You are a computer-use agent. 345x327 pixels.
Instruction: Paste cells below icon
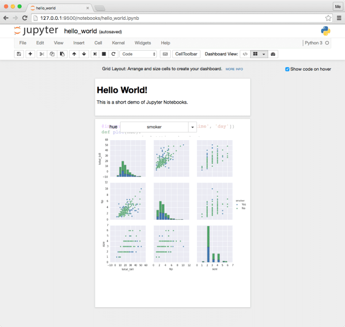coord(62,54)
